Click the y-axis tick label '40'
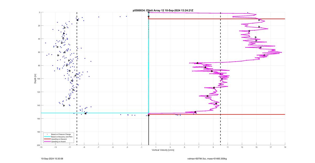 click(x=39, y=39)
